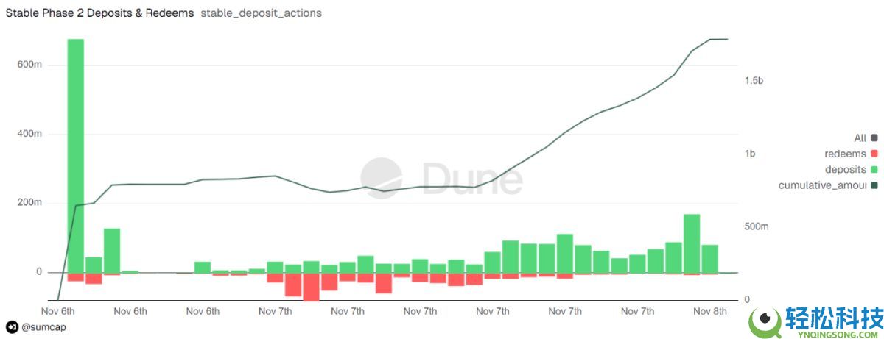Viewport: 884px width, 339px height.
Task: Click the green owl logo bottom right
Action: click(x=765, y=321)
